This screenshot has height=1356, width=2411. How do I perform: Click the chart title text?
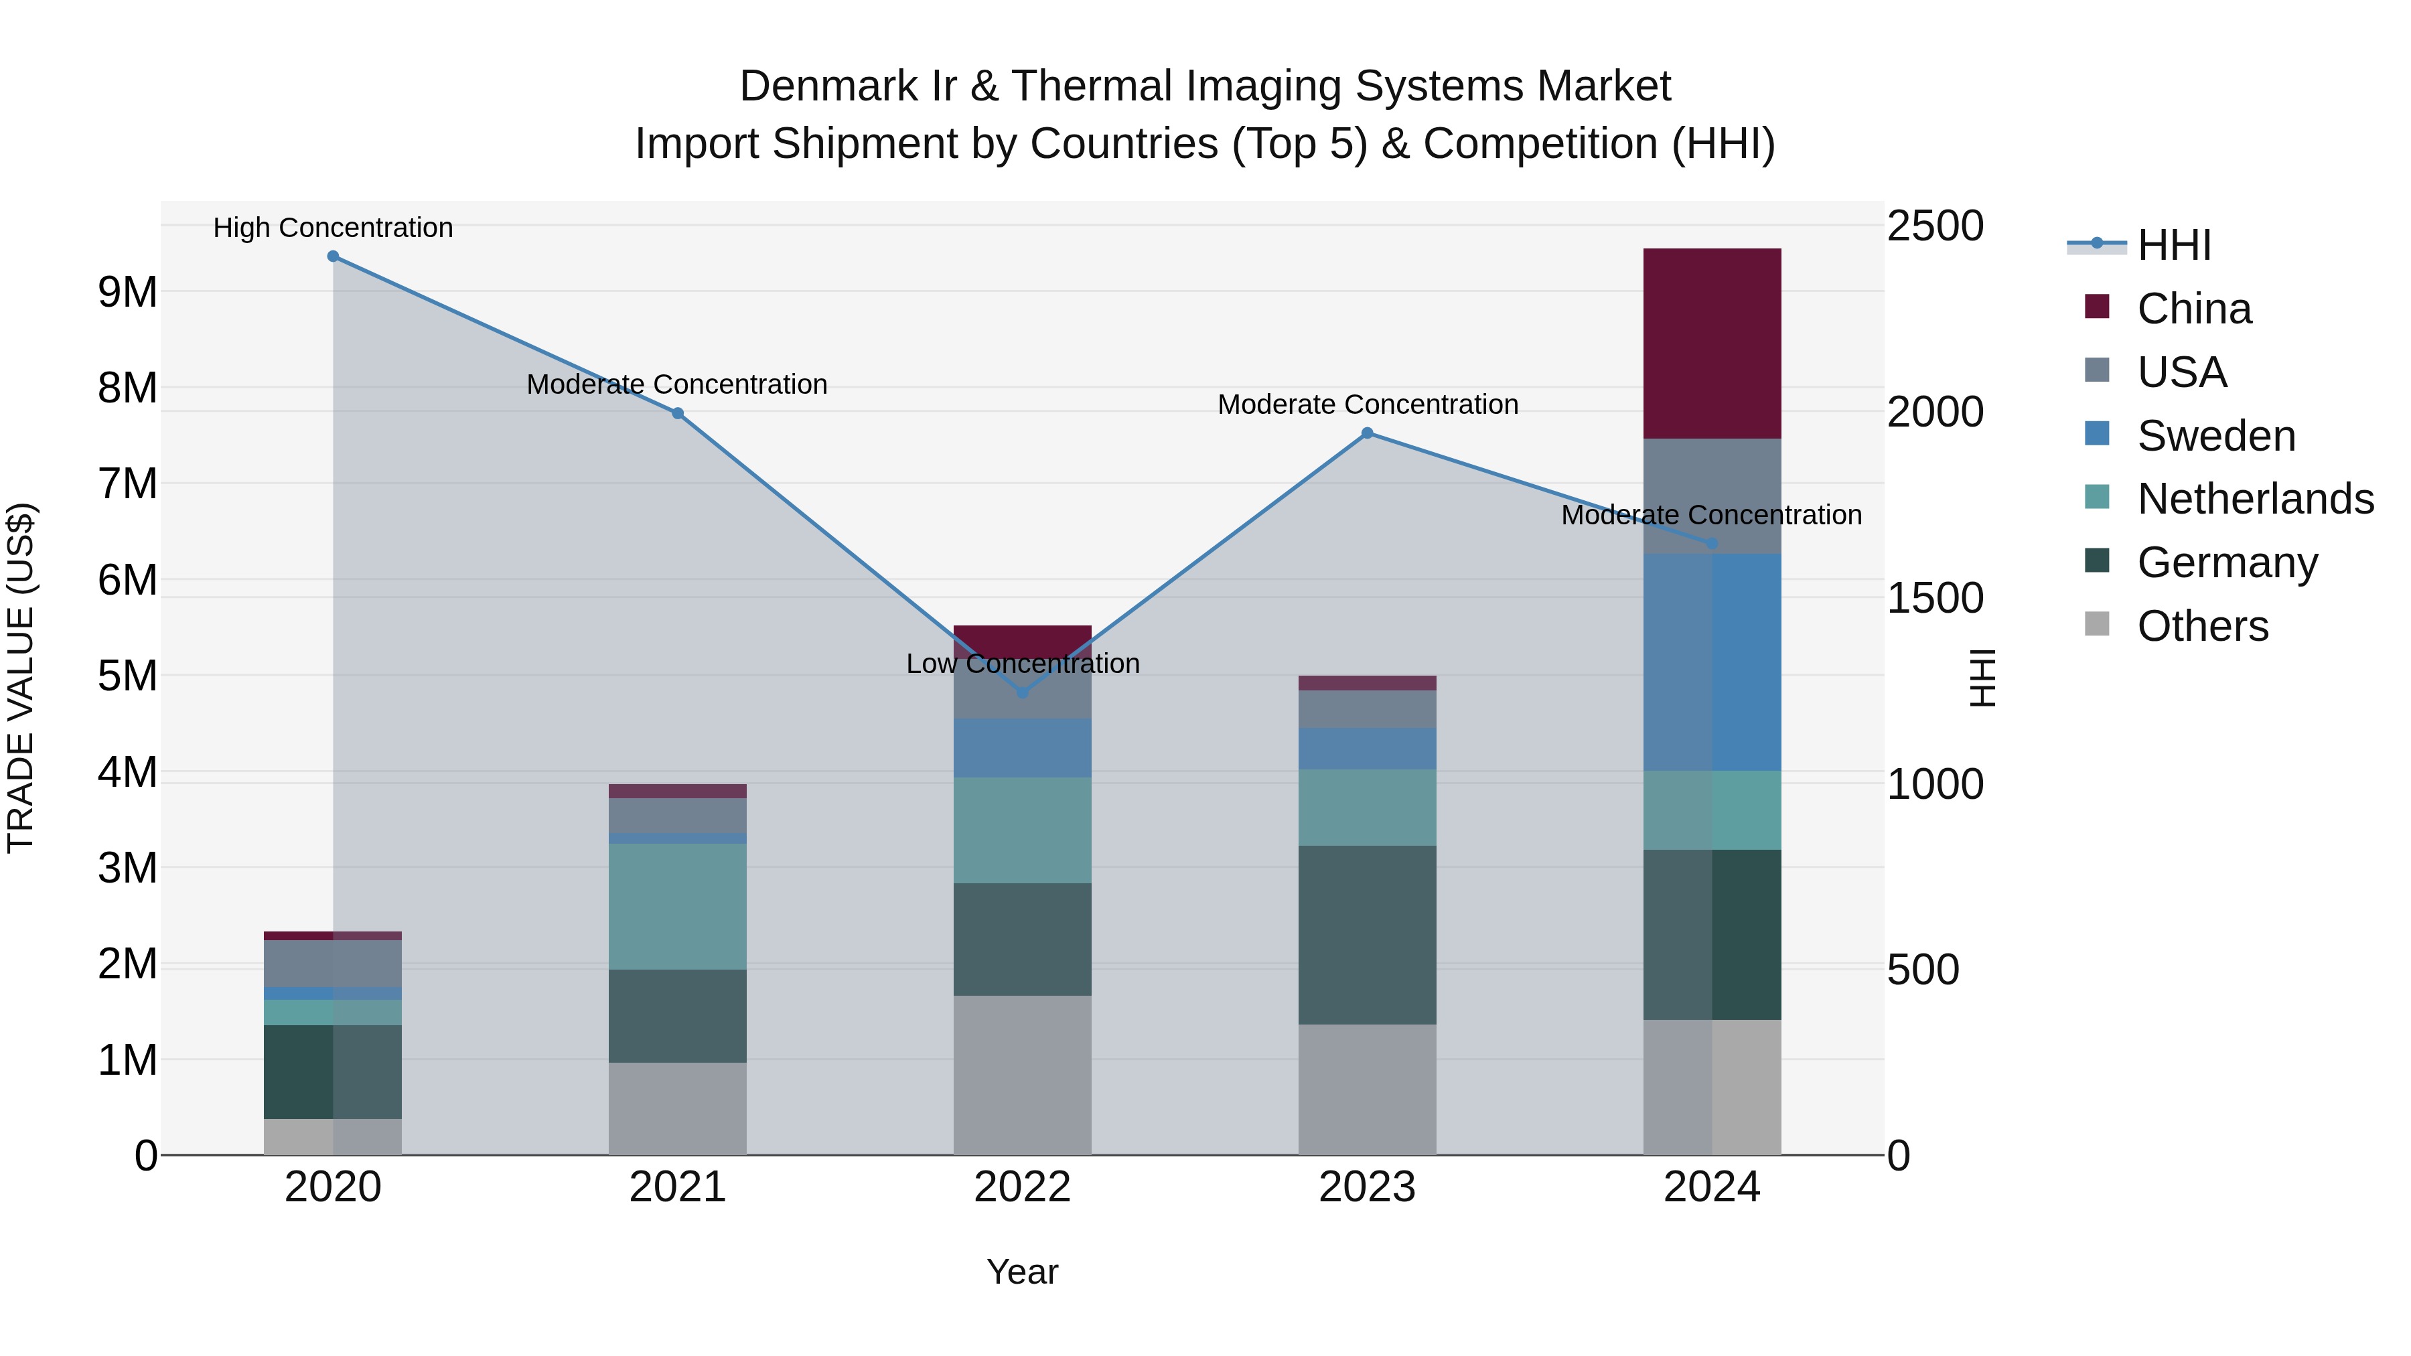pyautogui.click(x=1205, y=115)
